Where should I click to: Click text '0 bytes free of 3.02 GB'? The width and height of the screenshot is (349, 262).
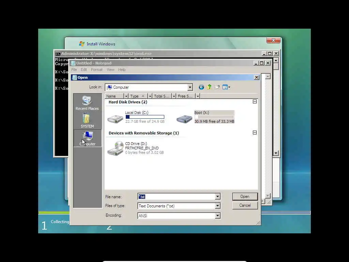pos(144,152)
